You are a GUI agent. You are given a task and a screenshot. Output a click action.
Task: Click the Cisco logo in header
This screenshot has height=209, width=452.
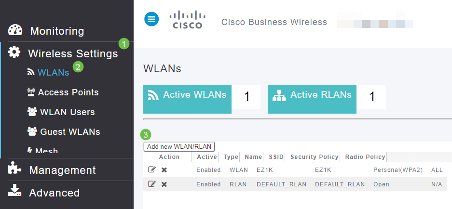point(186,20)
